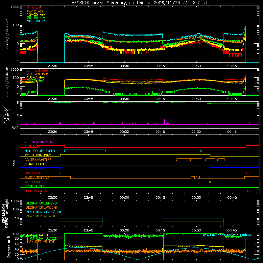Screen dimensions: 263x263
Task: Click the FRONTS_OFF flag label
Action: 35,186
